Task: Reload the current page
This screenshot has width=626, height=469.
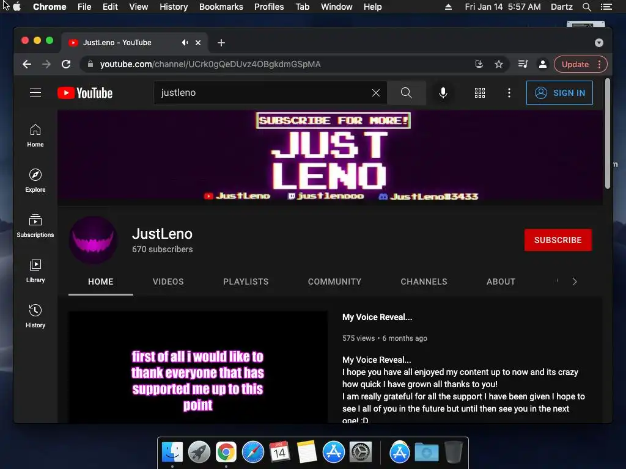Action: [66, 64]
